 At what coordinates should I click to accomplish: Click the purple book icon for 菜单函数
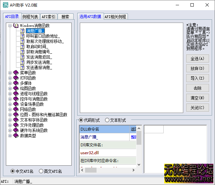16,73
